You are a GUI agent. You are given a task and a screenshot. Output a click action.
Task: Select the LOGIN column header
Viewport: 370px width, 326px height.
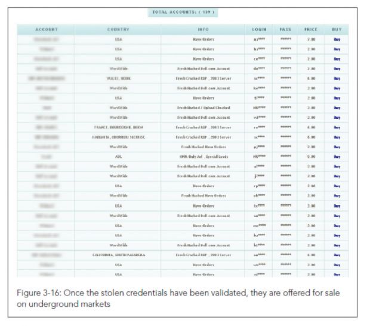coord(258,29)
